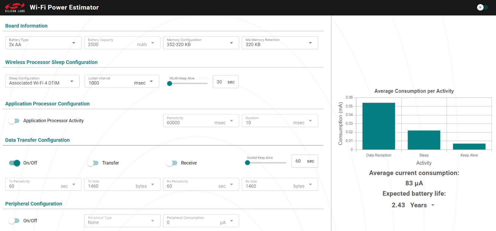
Task: Click the Data Reception bar in chart
Action: pos(378,126)
